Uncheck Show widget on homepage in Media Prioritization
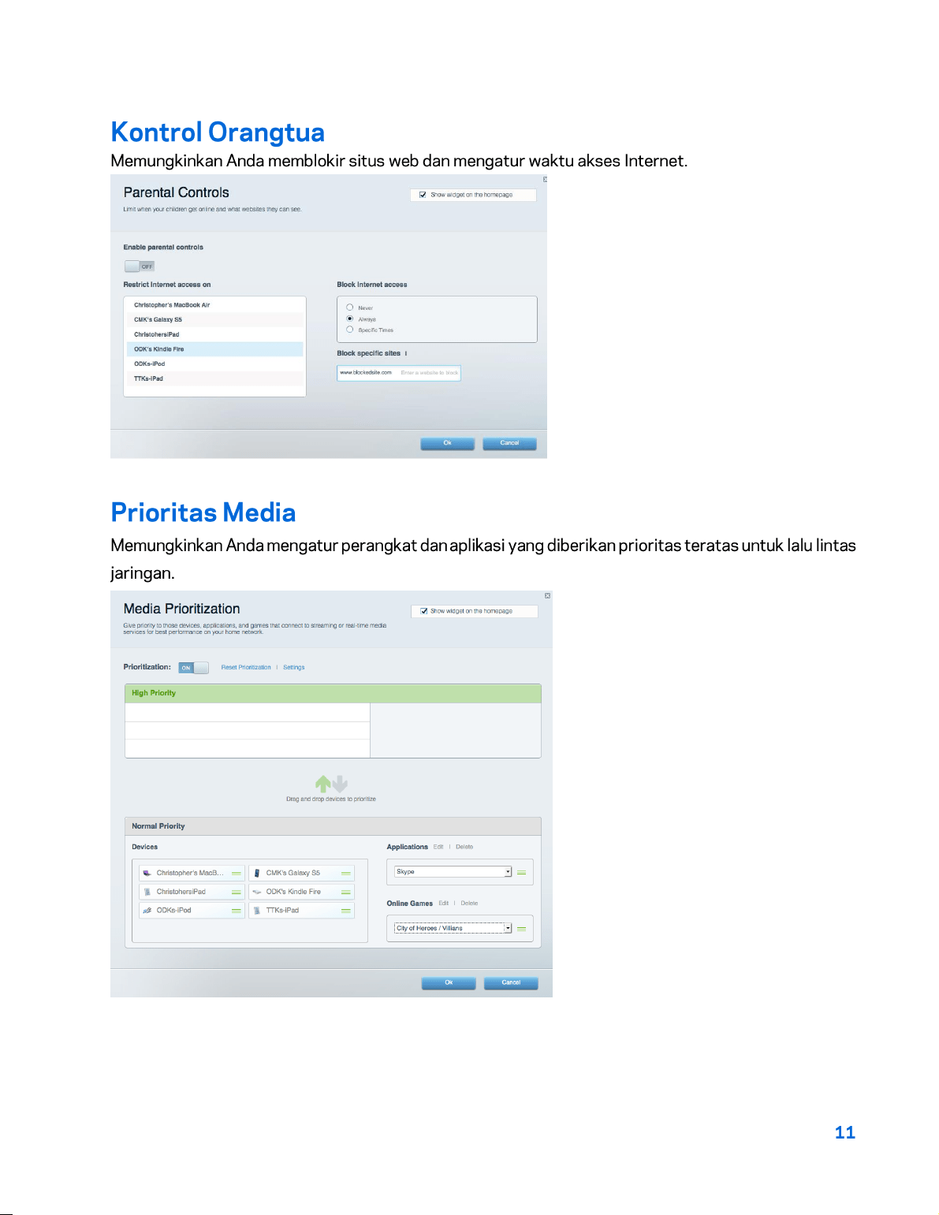Image resolution: width=939 pixels, height=1215 pixels. pyautogui.click(x=424, y=611)
